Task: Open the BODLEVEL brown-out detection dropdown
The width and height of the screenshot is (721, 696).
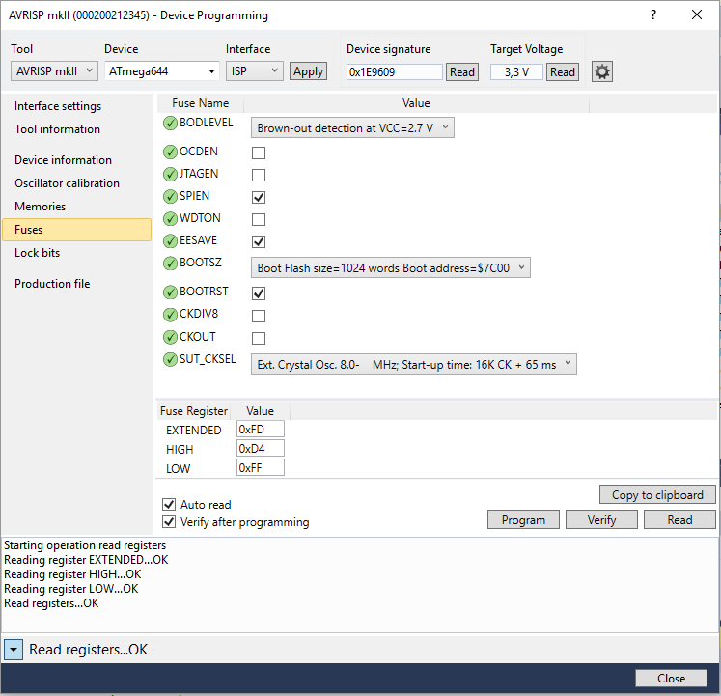Action: pyautogui.click(x=352, y=127)
